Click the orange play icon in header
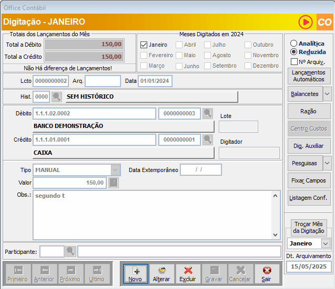The width and height of the screenshot is (335, 289). (305, 22)
